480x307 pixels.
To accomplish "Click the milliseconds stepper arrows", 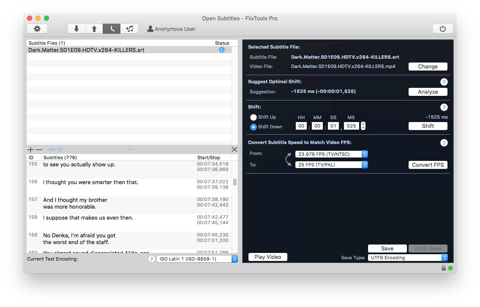I will [363, 126].
